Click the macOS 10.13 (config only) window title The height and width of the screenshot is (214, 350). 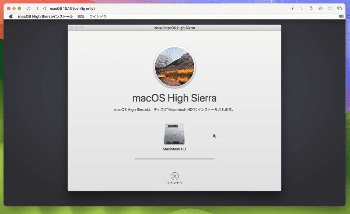(72, 8)
